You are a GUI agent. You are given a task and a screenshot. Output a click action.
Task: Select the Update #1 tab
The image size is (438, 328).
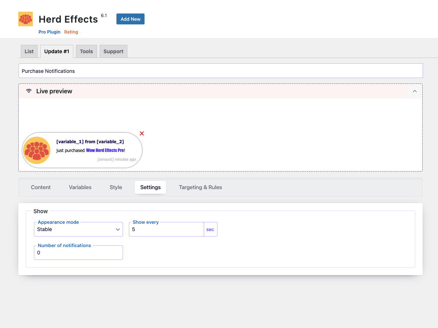(57, 51)
